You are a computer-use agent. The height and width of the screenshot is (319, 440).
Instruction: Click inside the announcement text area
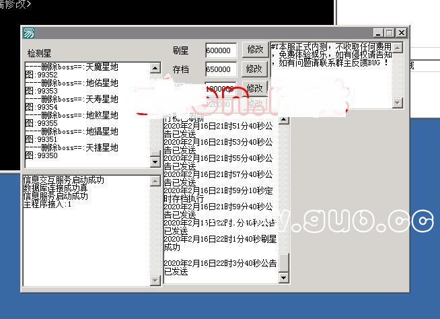pos(330,81)
